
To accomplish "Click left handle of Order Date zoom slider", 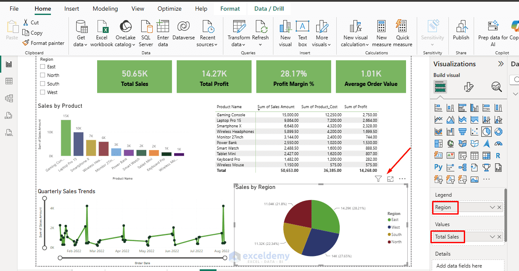I will pos(60,258).
